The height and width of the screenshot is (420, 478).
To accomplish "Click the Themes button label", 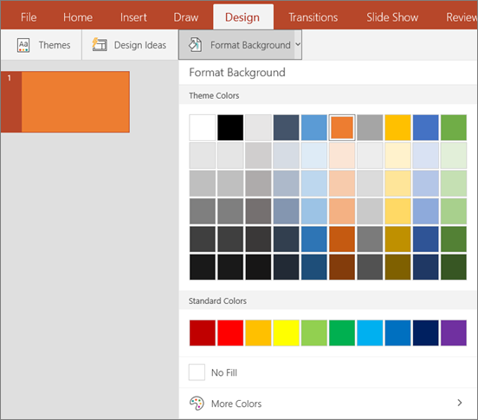I will (55, 45).
